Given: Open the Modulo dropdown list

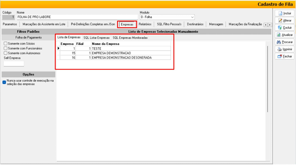Looking at the screenshot, I should [x=192, y=17].
